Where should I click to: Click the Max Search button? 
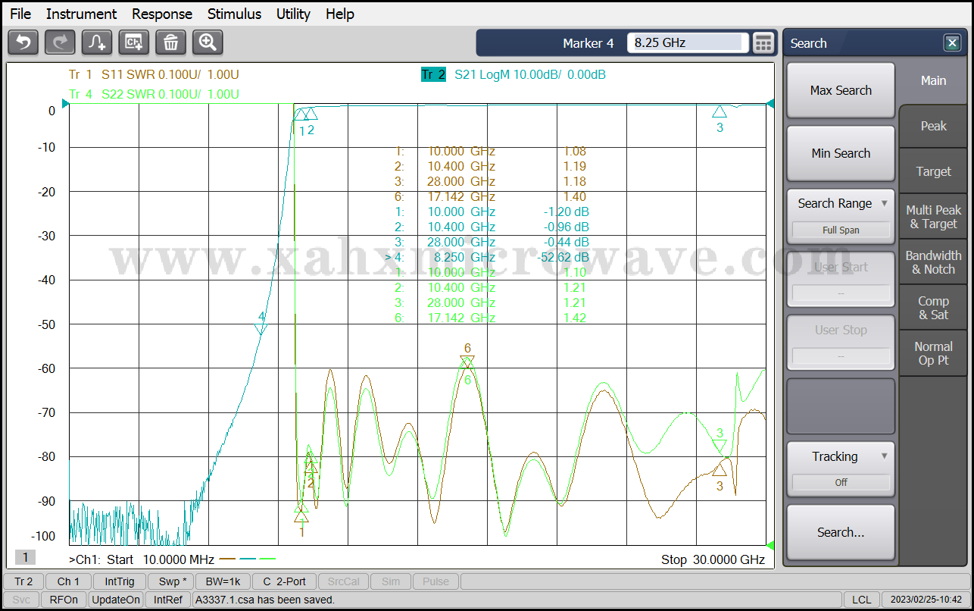point(841,90)
